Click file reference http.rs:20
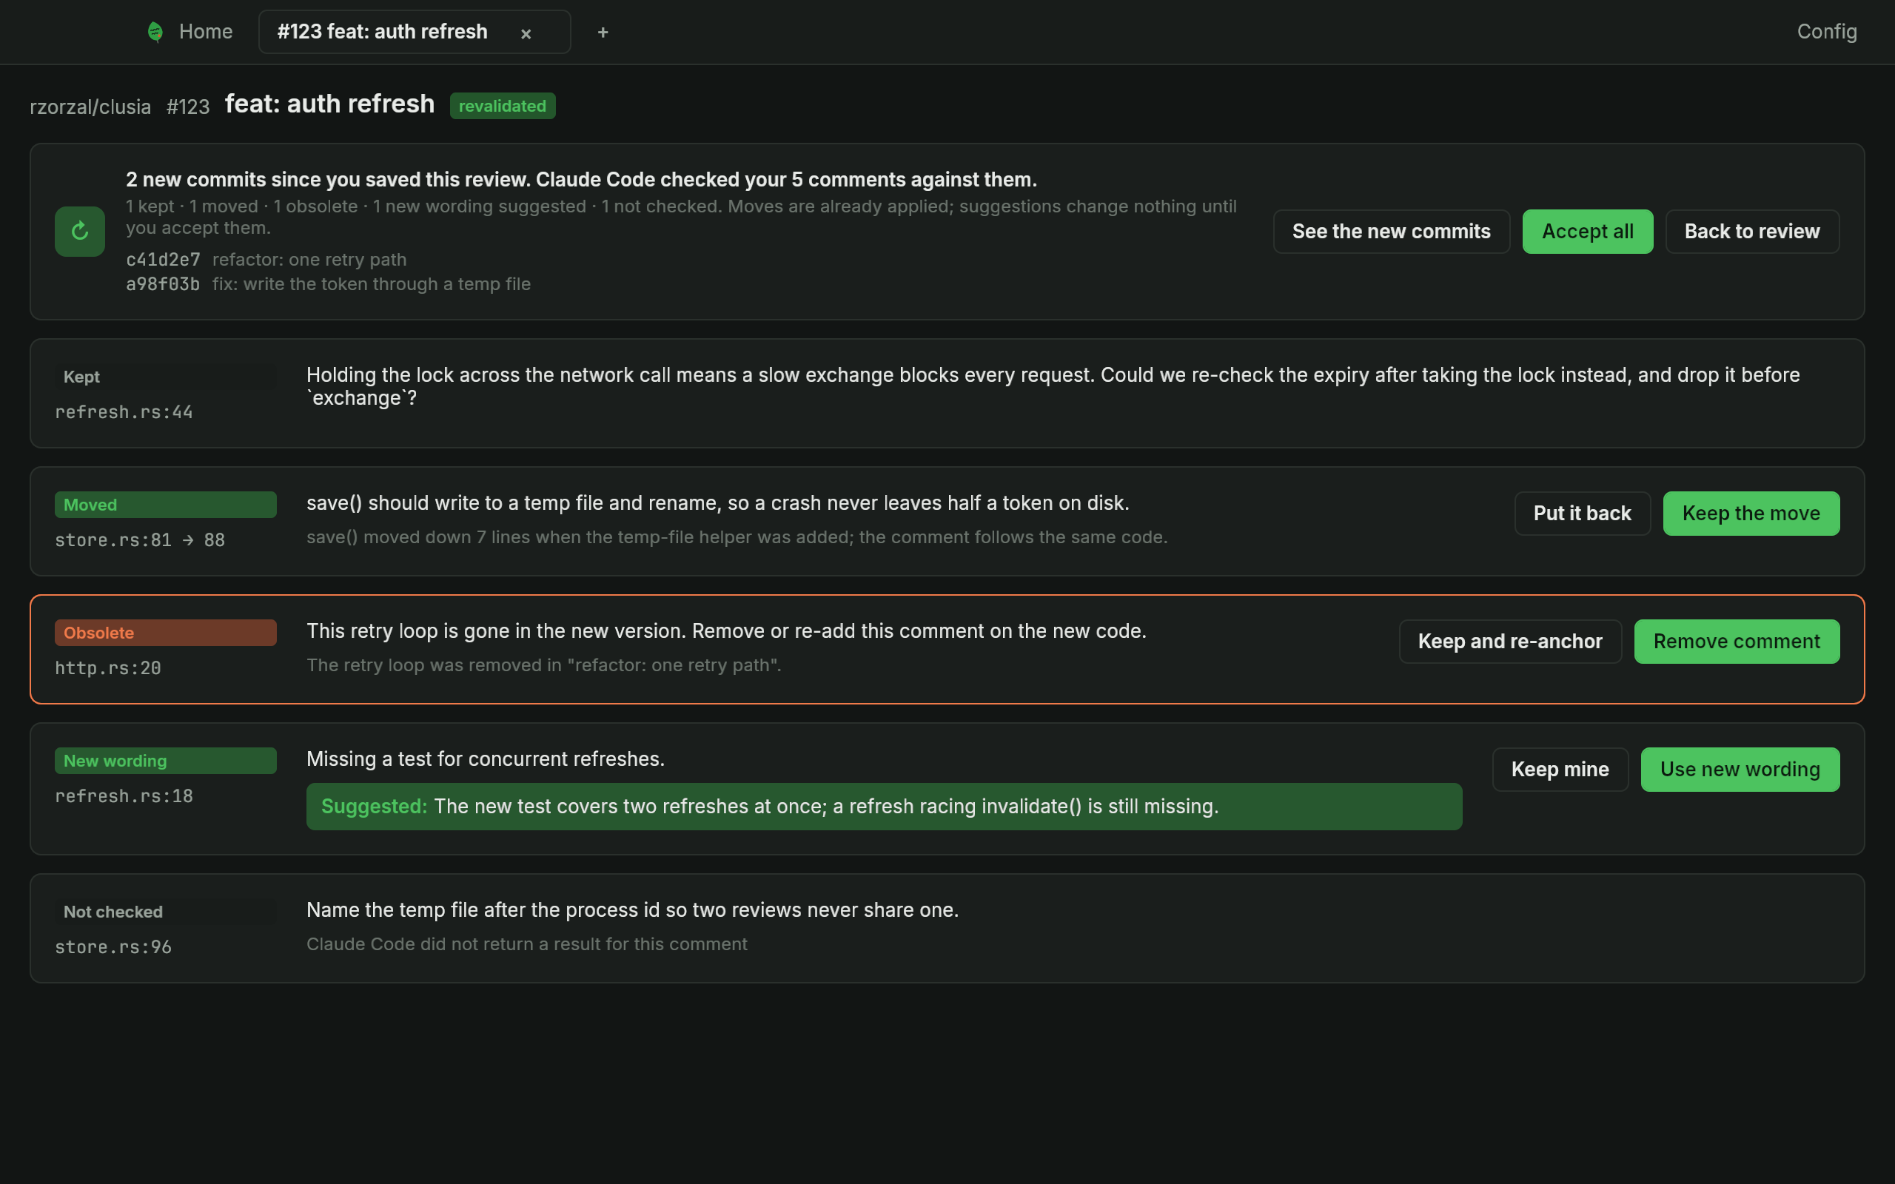 coord(108,668)
